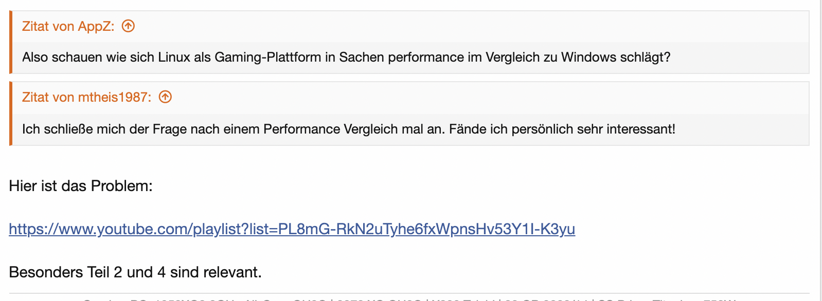Click the orange left border of AppZ quote
822x301 pixels.
[x=10, y=42]
